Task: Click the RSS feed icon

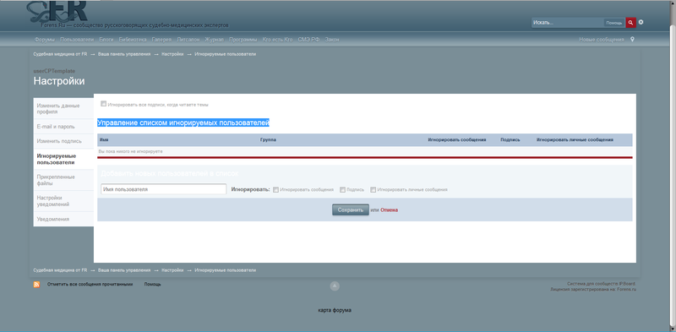Action: 36,285
